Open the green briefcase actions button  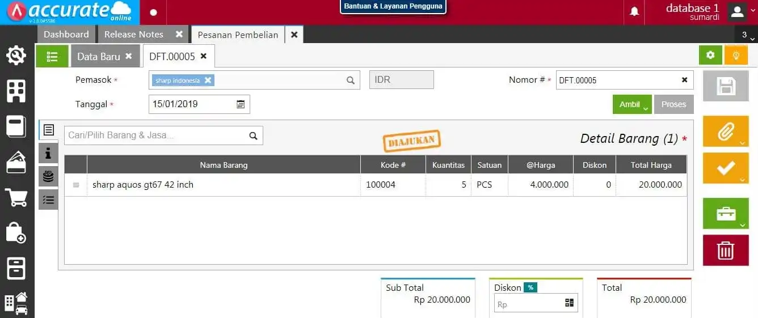coord(726,214)
